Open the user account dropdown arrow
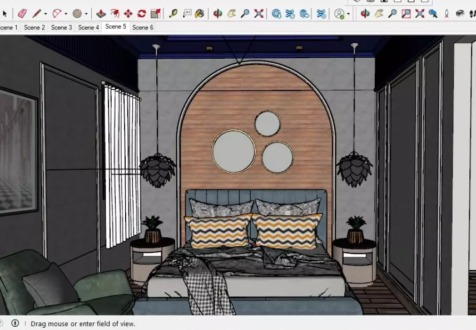Viewport: 476px width, 330px height. (x=349, y=14)
